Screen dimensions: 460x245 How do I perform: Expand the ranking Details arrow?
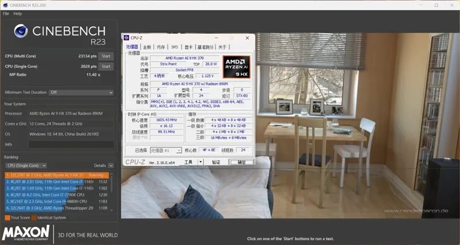coord(110,165)
